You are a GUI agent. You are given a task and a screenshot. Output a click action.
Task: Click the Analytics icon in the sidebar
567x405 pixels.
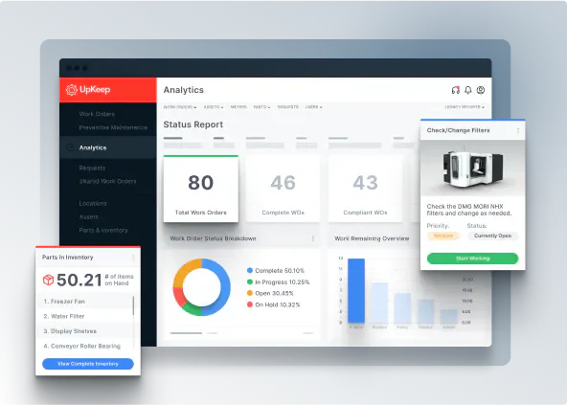click(70, 147)
